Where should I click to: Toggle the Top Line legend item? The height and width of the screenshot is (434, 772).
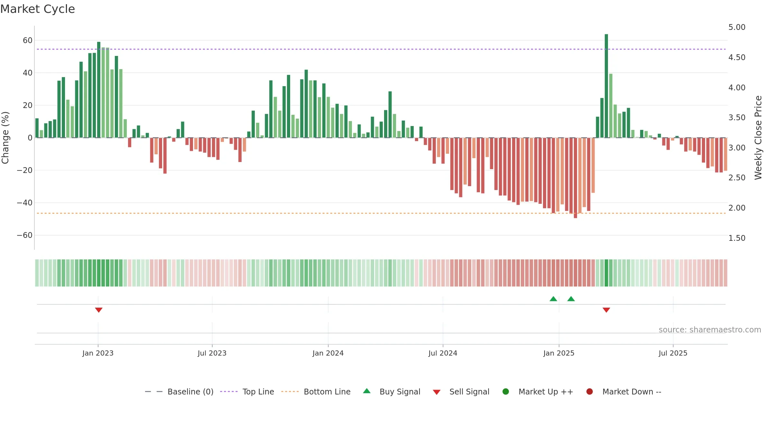click(x=247, y=392)
